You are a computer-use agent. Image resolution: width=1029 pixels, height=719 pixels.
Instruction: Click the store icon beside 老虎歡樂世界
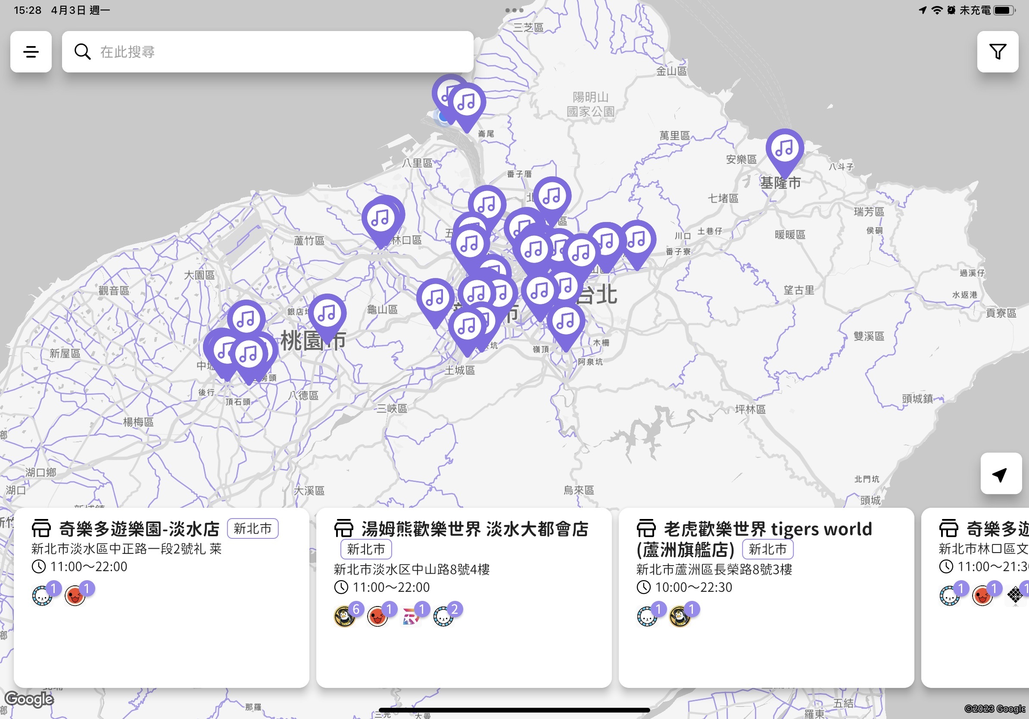tap(646, 528)
